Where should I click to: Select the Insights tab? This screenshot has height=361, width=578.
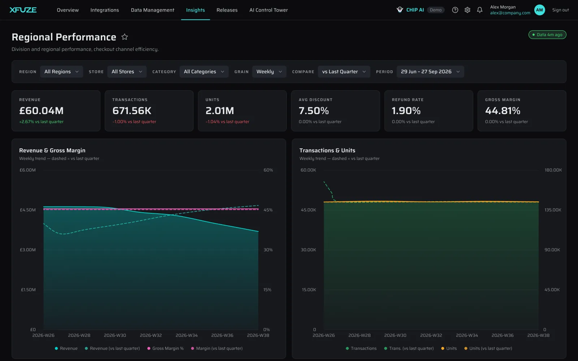click(x=195, y=10)
